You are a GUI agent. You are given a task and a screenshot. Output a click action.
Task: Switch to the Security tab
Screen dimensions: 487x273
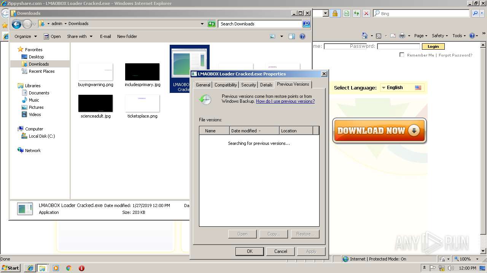coord(248,85)
